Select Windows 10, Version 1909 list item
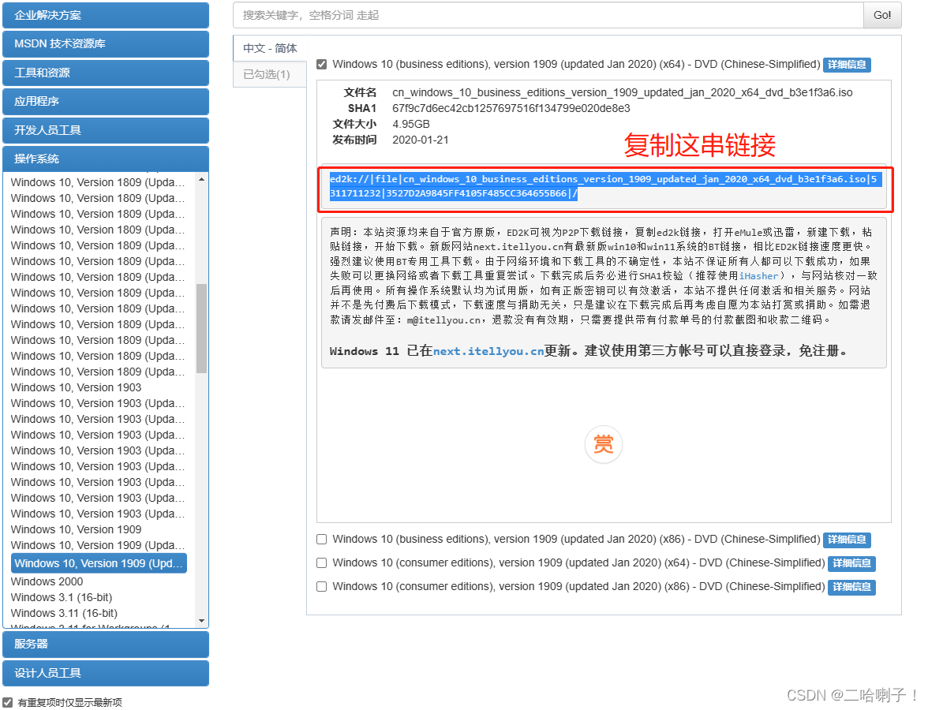The width and height of the screenshot is (928, 710). (x=77, y=529)
